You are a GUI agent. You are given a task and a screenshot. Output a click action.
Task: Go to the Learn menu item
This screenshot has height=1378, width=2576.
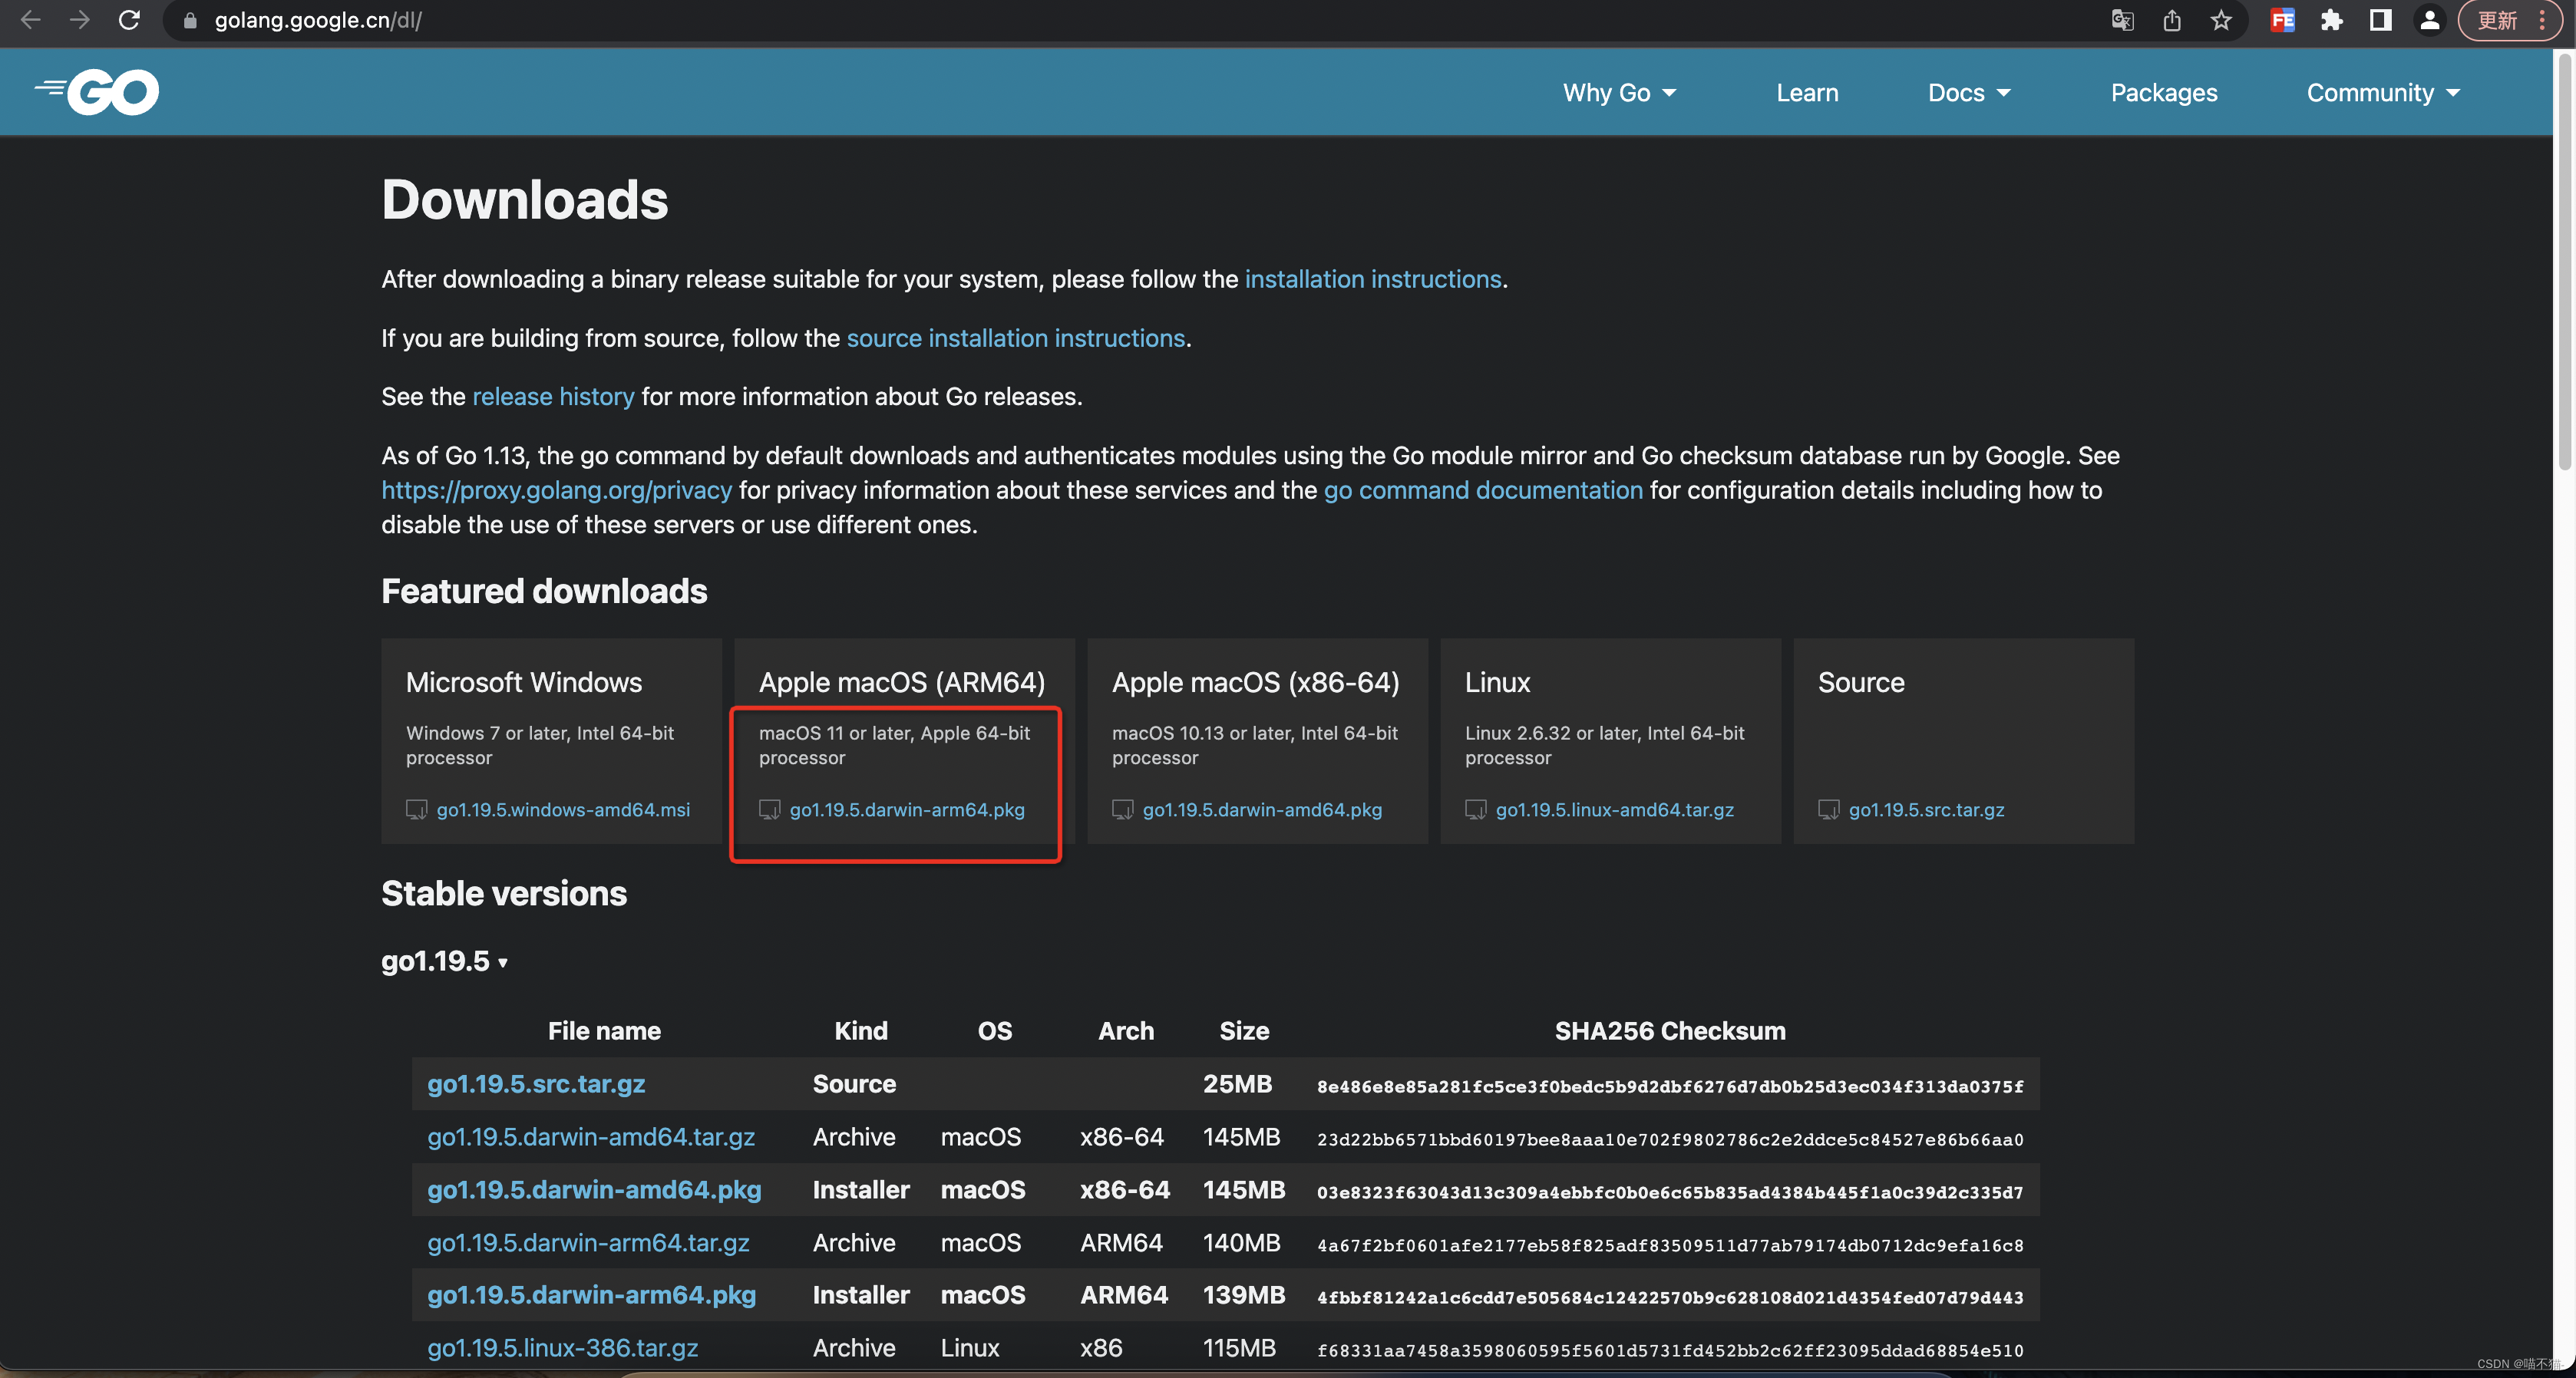(1807, 93)
